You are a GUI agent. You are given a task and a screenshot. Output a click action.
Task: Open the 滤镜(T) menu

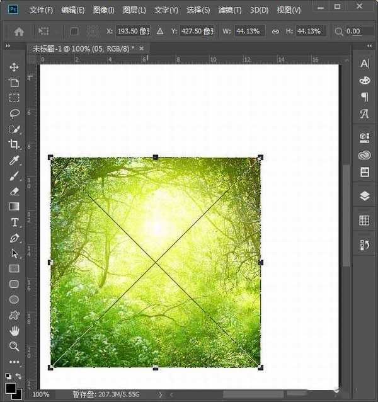(229, 10)
